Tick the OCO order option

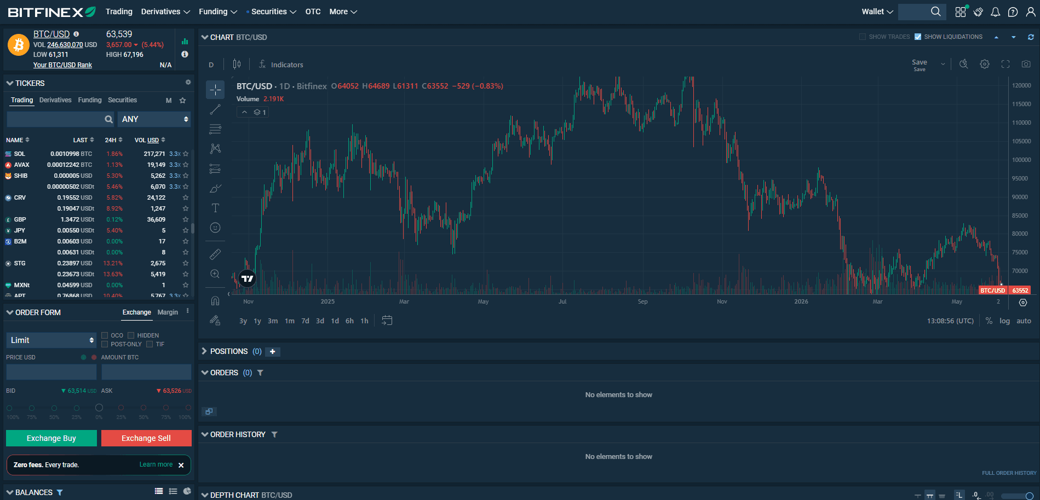(x=105, y=335)
